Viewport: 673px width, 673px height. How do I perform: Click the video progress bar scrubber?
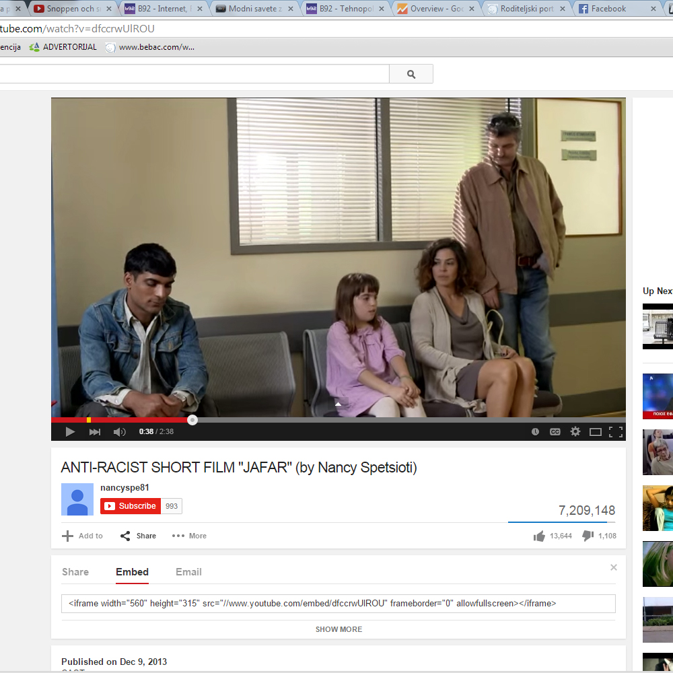point(192,420)
